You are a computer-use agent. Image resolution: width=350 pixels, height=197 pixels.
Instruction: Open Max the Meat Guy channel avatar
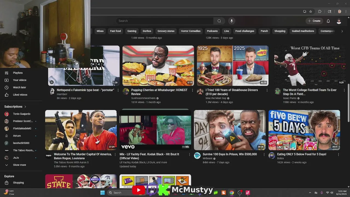(x=200, y=91)
